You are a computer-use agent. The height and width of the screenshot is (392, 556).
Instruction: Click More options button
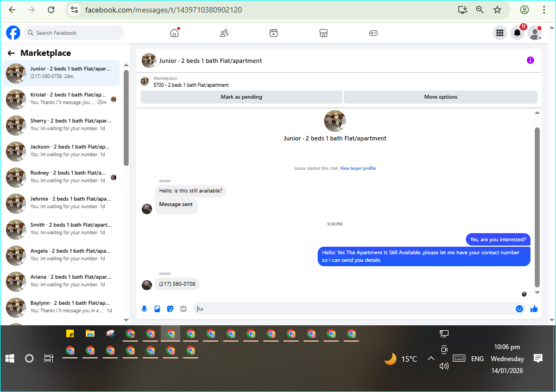pos(441,97)
